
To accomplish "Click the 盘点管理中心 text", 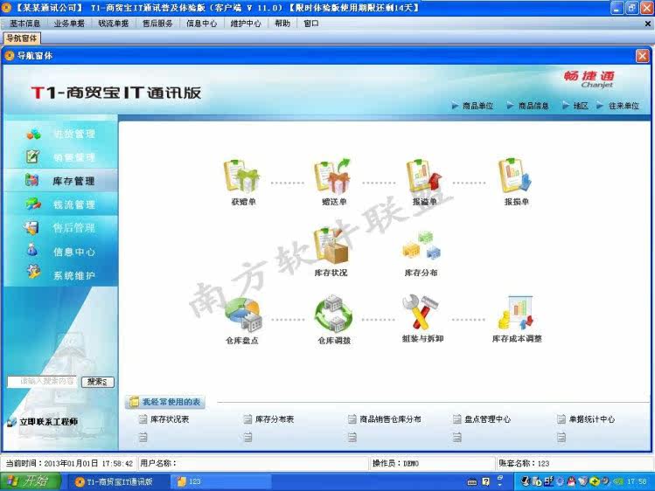I will pyautogui.click(x=487, y=419).
